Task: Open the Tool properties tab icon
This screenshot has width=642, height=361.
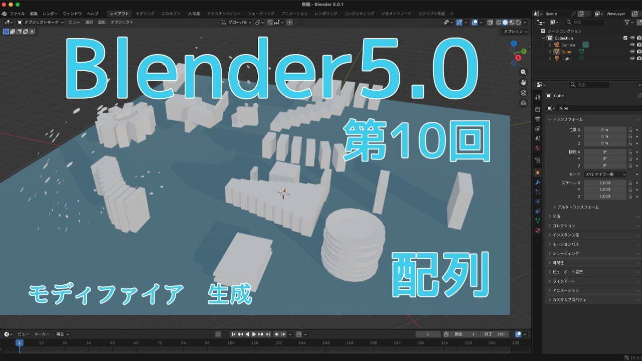Action: pos(538,97)
